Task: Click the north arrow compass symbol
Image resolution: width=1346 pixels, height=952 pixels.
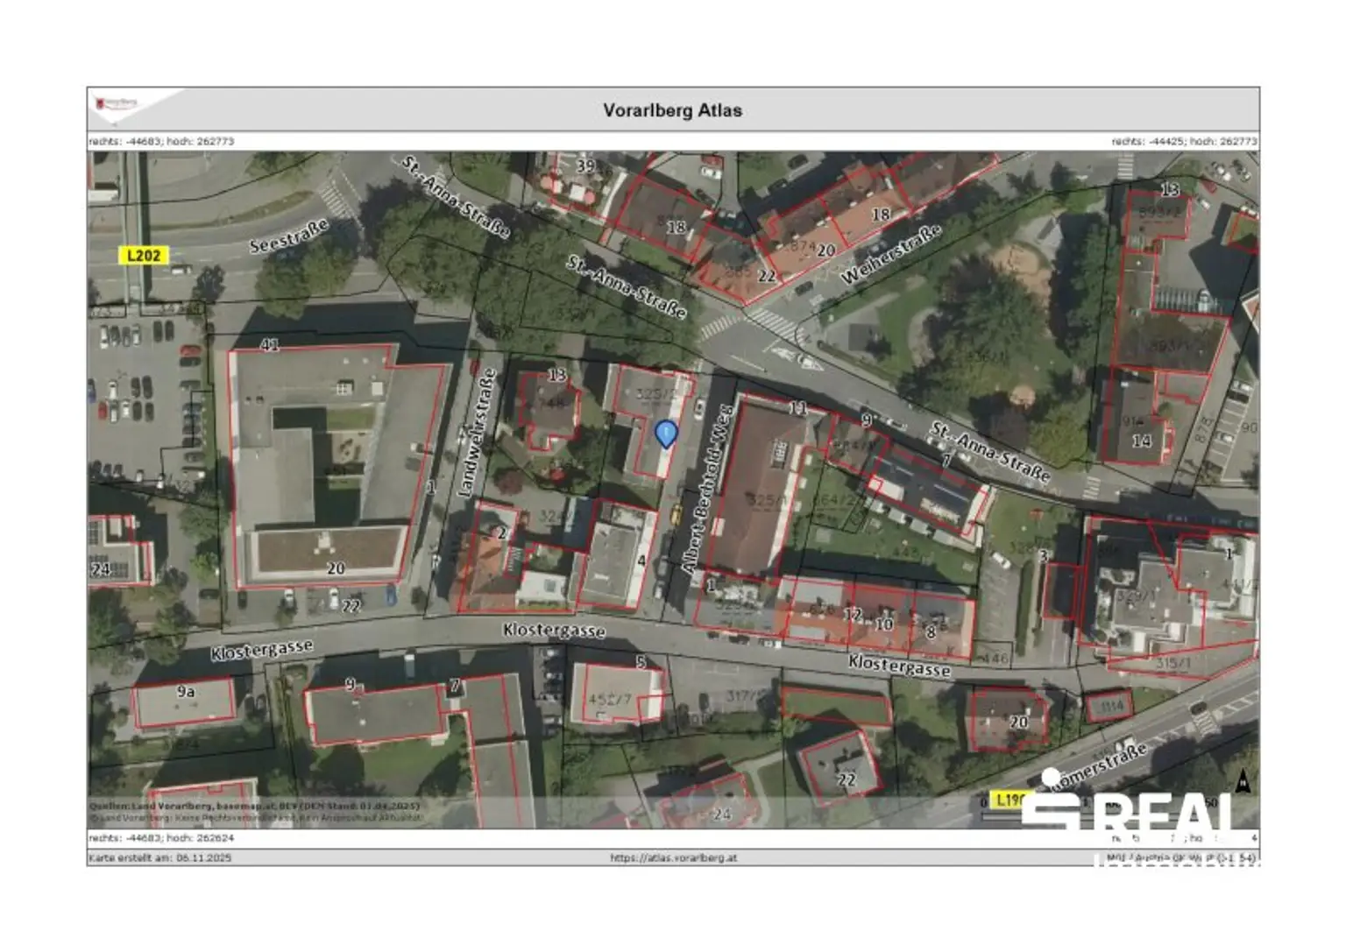Action: (1242, 782)
